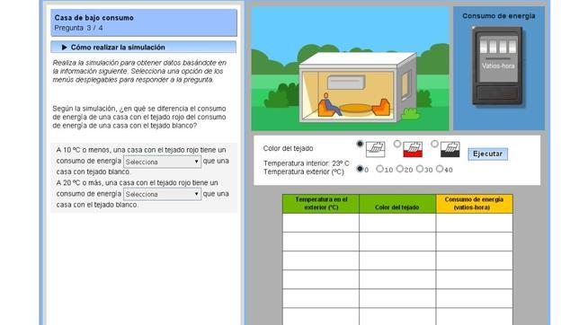
Task: Select the white roof radio button
Action: [x=360, y=144]
